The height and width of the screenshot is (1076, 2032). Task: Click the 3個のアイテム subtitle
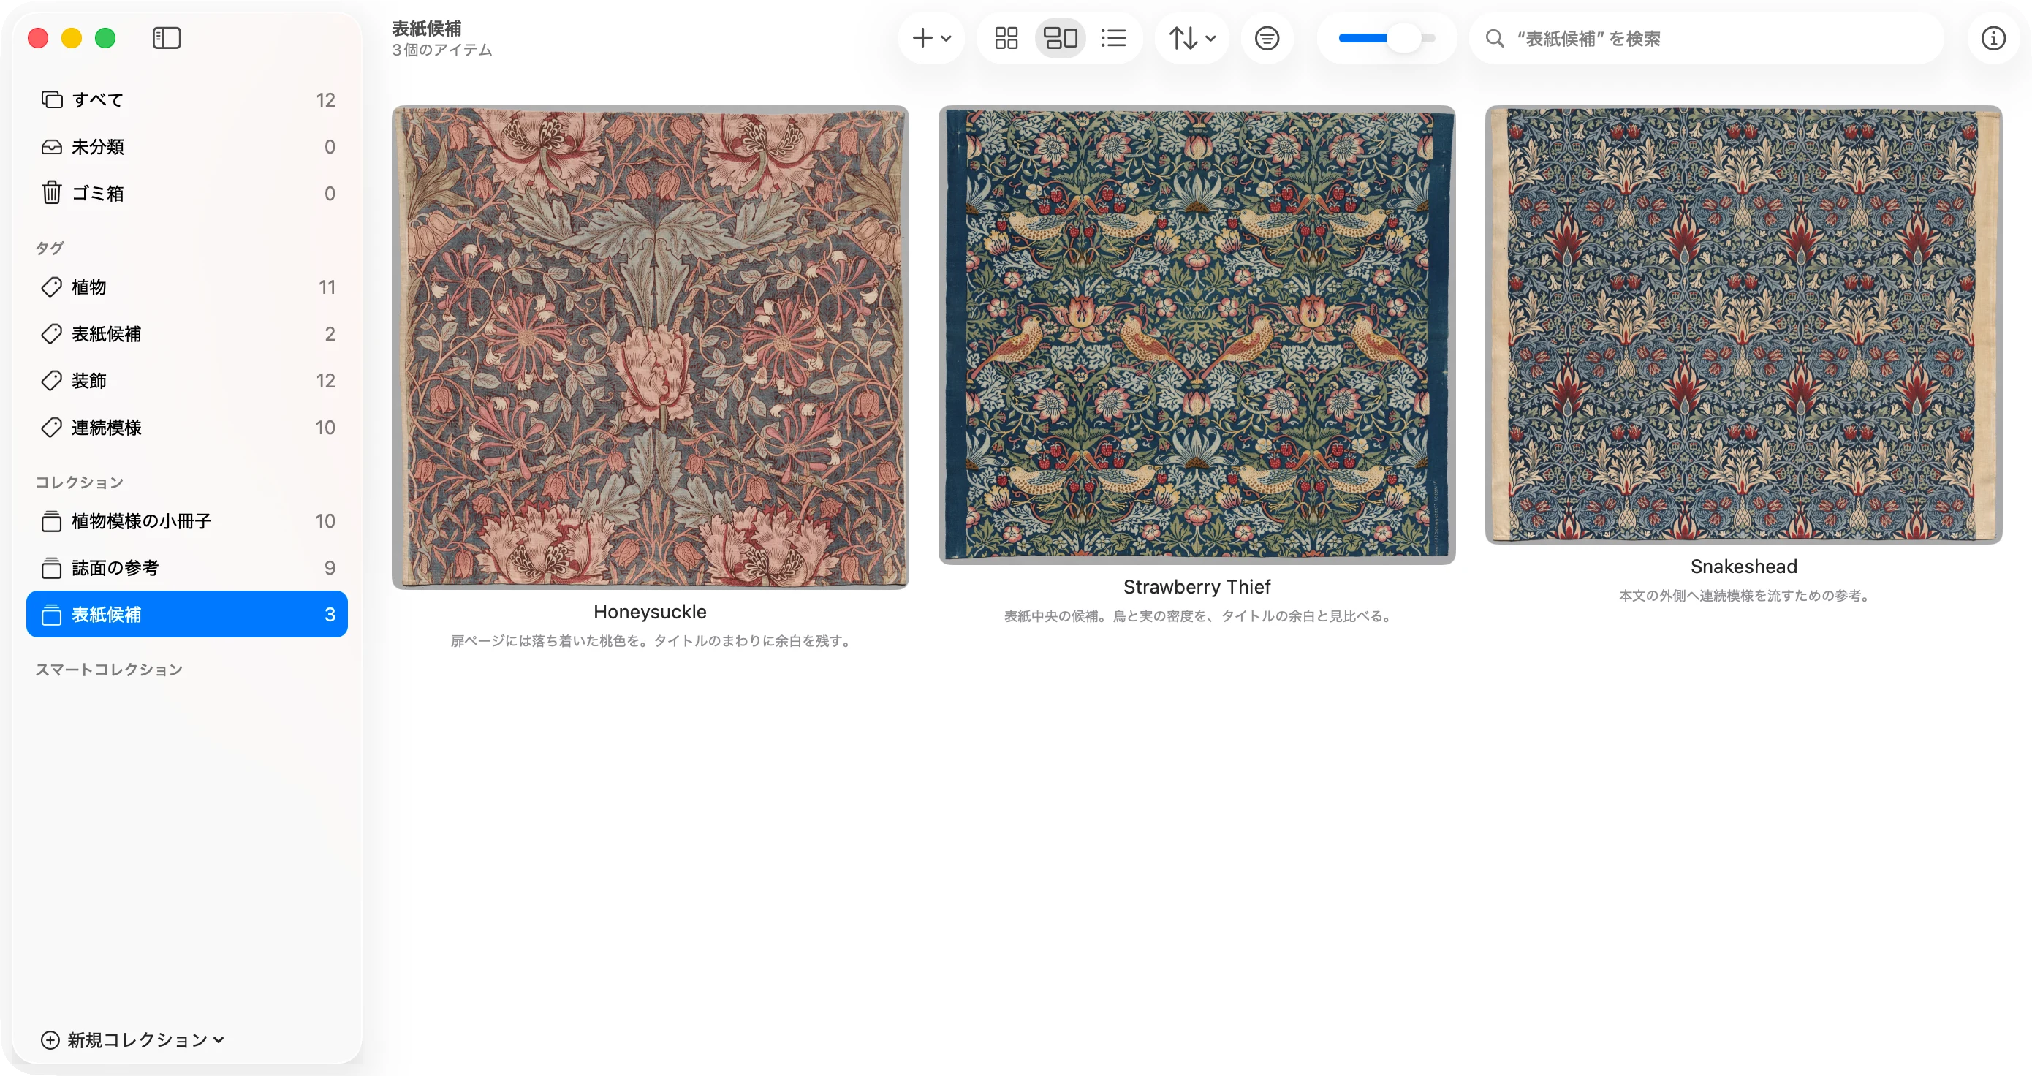pyautogui.click(x=441, y=50)
